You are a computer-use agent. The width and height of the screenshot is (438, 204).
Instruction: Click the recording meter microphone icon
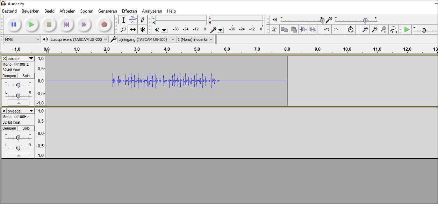(213, 30)
